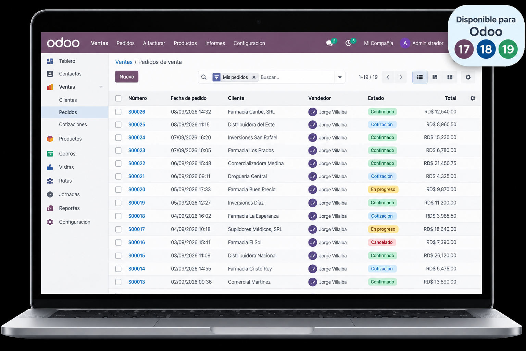526x351 pixels.
Task: Click the sidebar Configuración gear icon
Action: [50, 222]
